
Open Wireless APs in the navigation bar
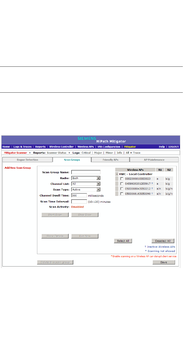(x=85, y=147)
